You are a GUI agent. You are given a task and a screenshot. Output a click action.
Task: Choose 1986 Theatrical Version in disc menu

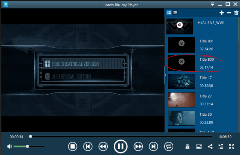[83, 64]
